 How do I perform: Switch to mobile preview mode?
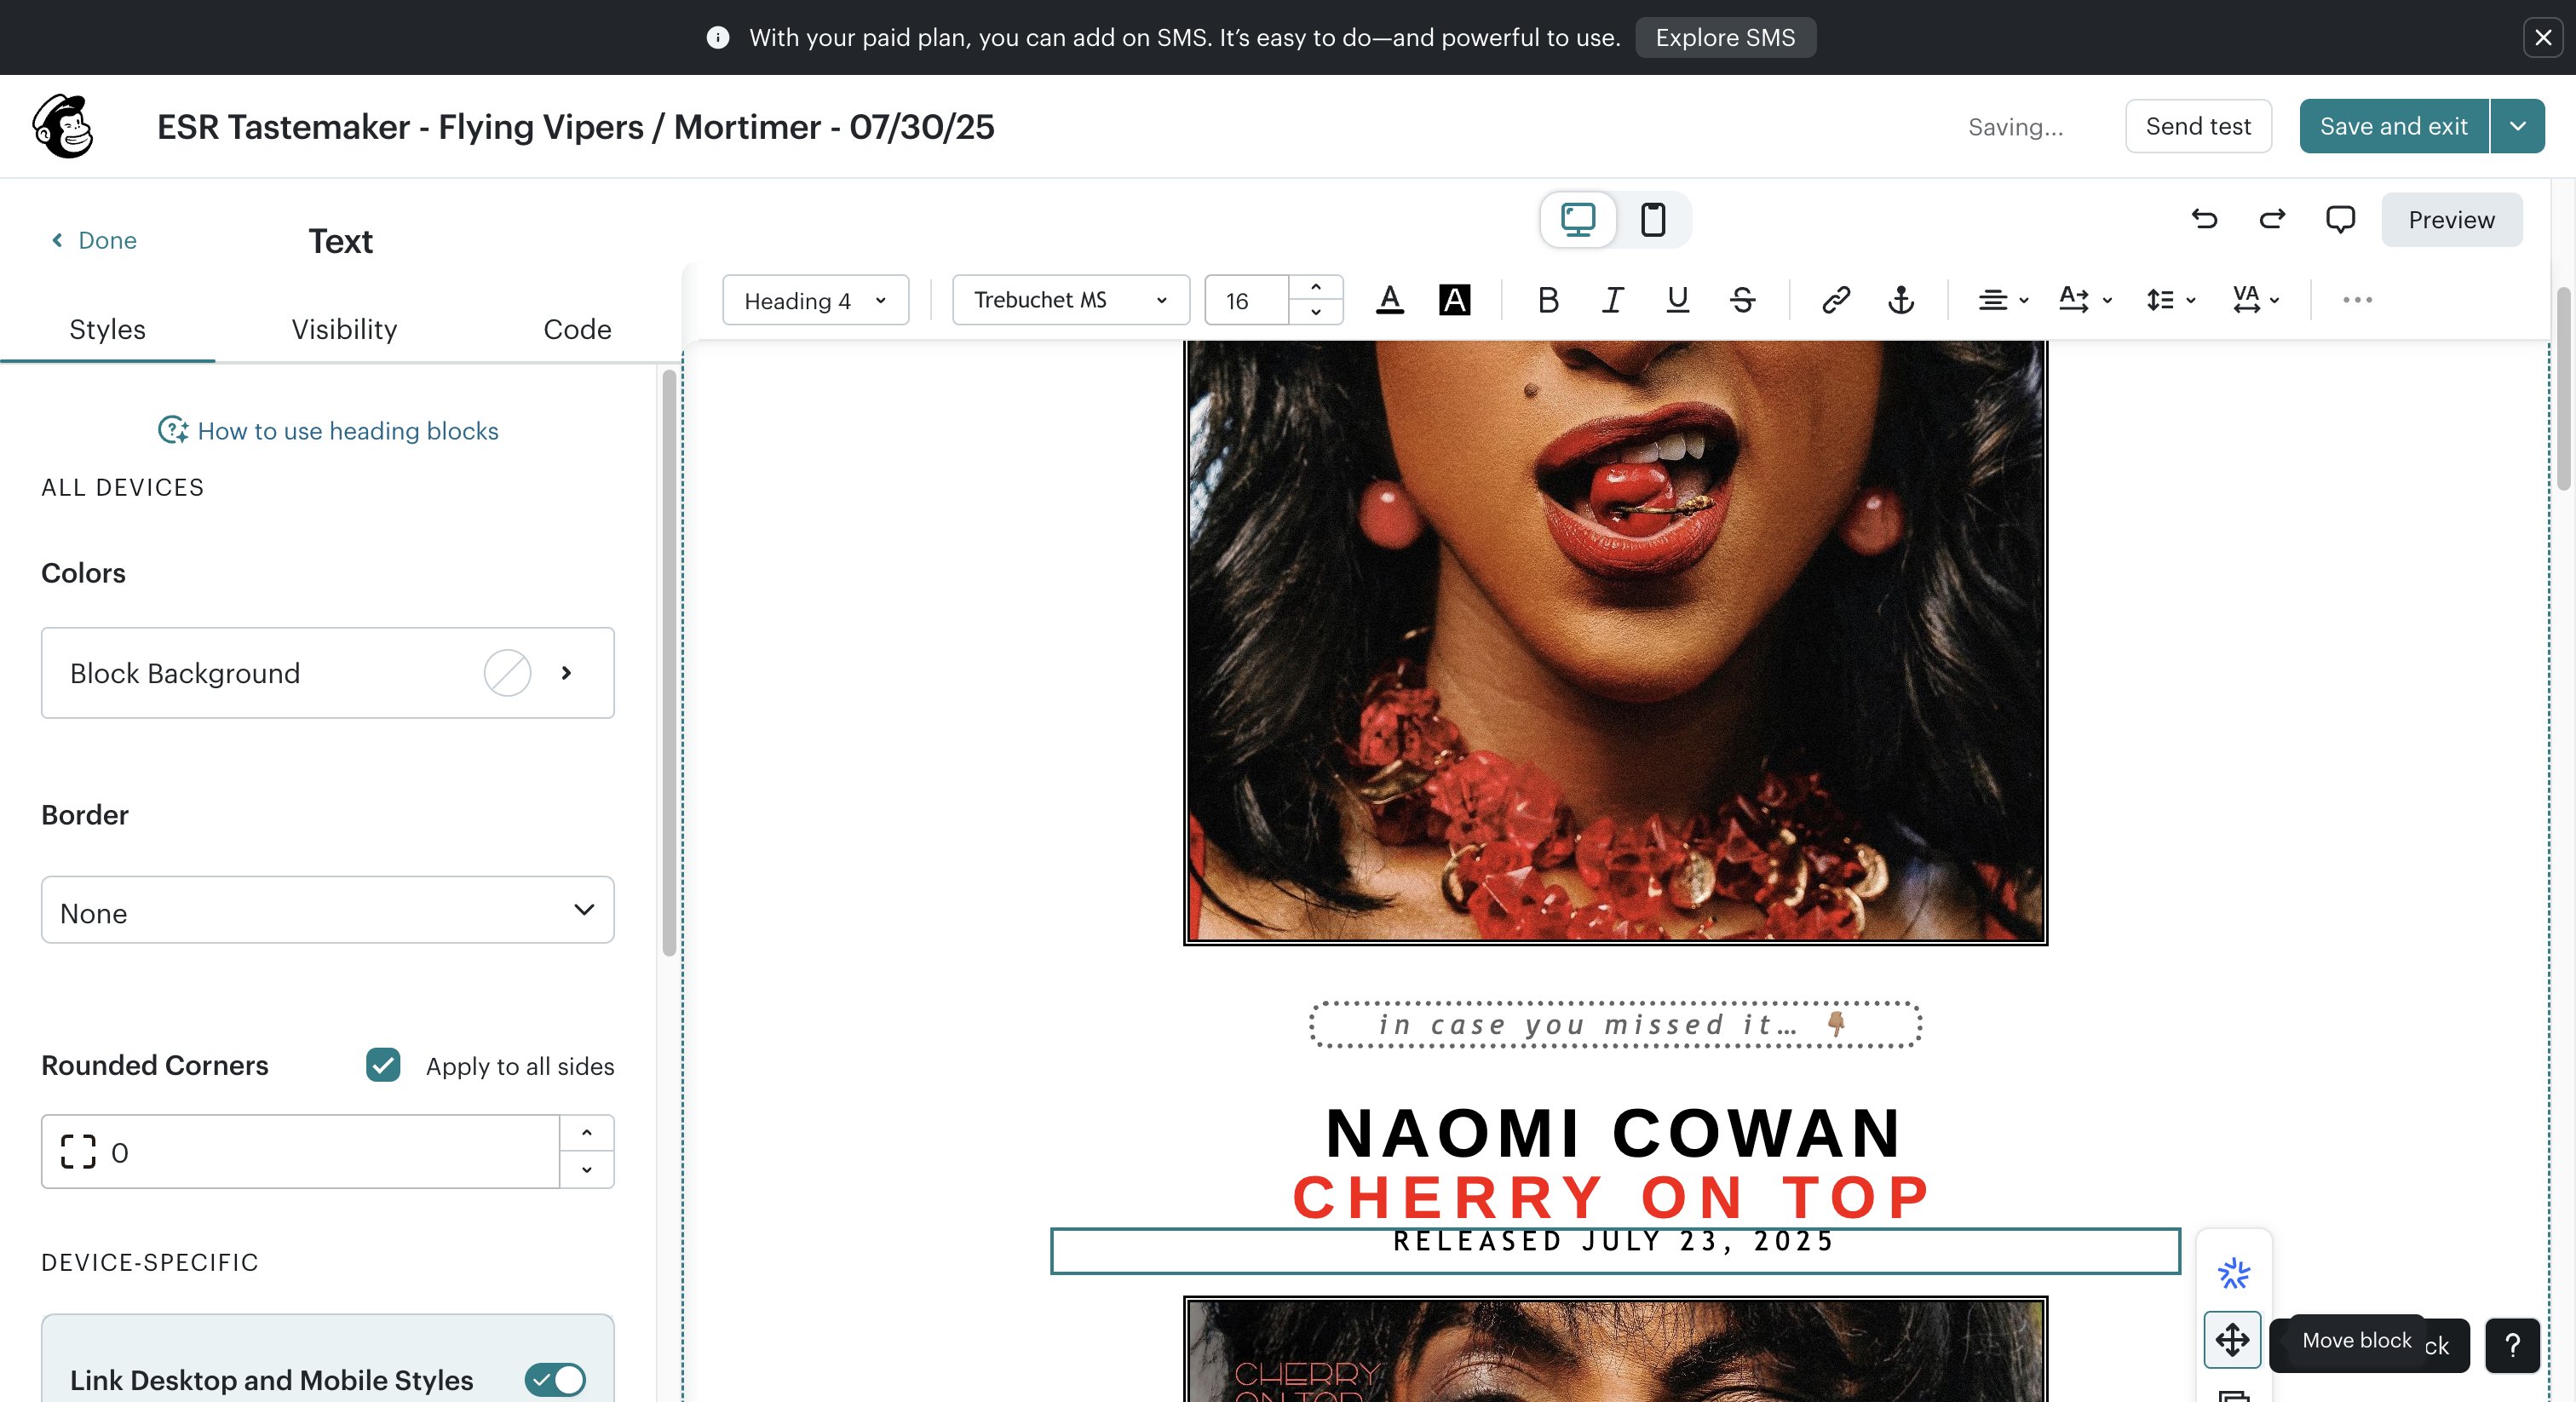[1653, 219]
